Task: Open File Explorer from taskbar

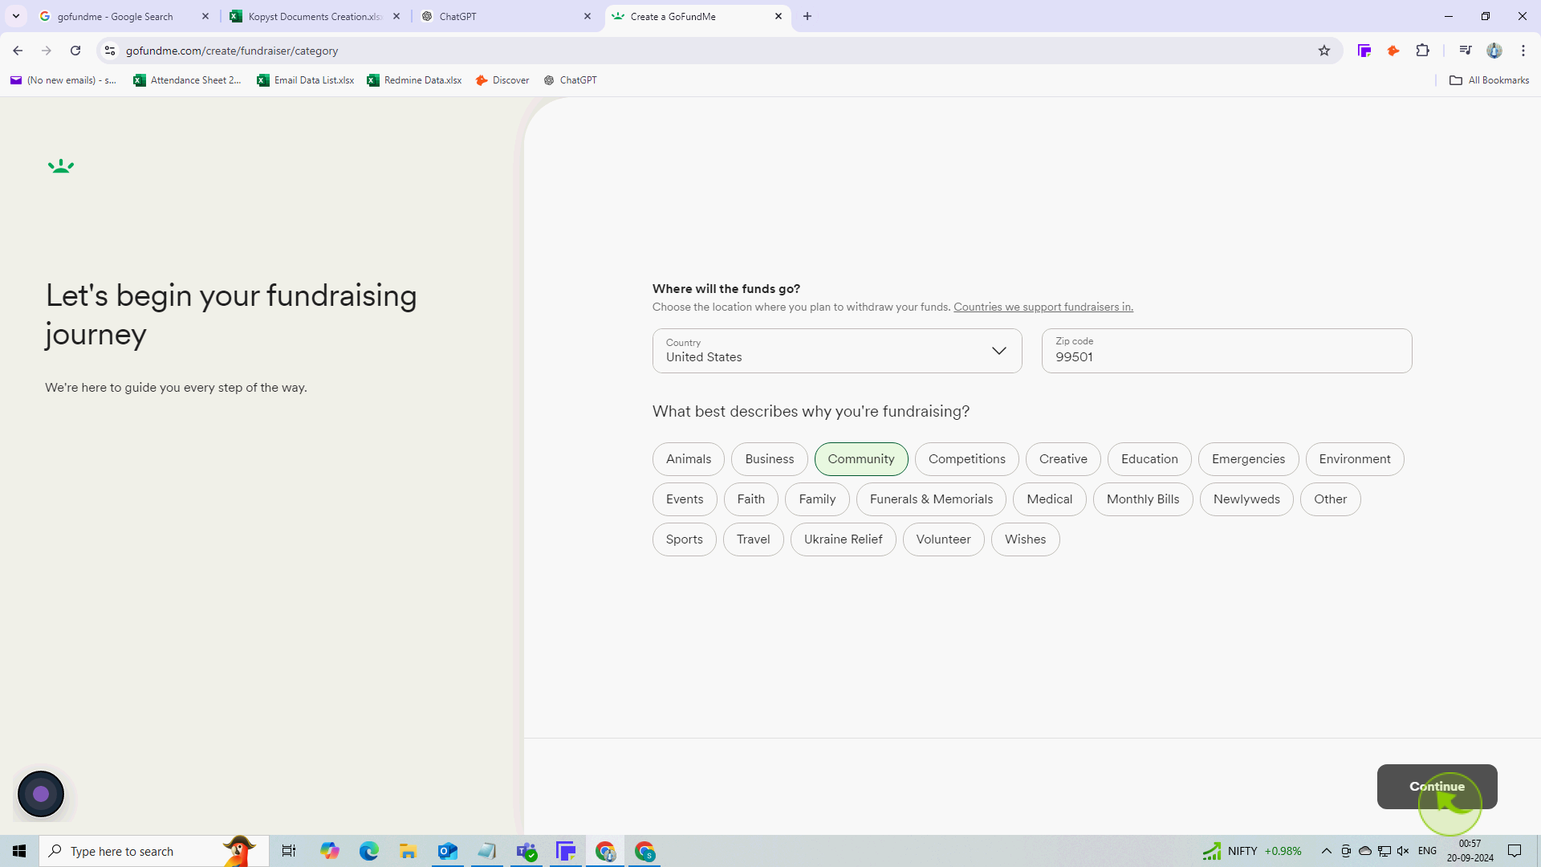Action: 409,851
